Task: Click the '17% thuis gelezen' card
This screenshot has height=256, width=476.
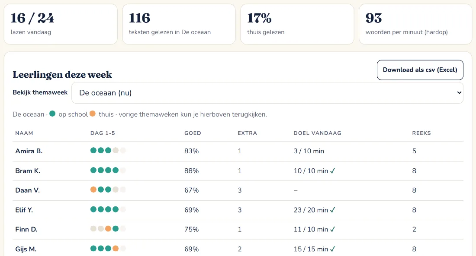Action: tap(297, 24)
